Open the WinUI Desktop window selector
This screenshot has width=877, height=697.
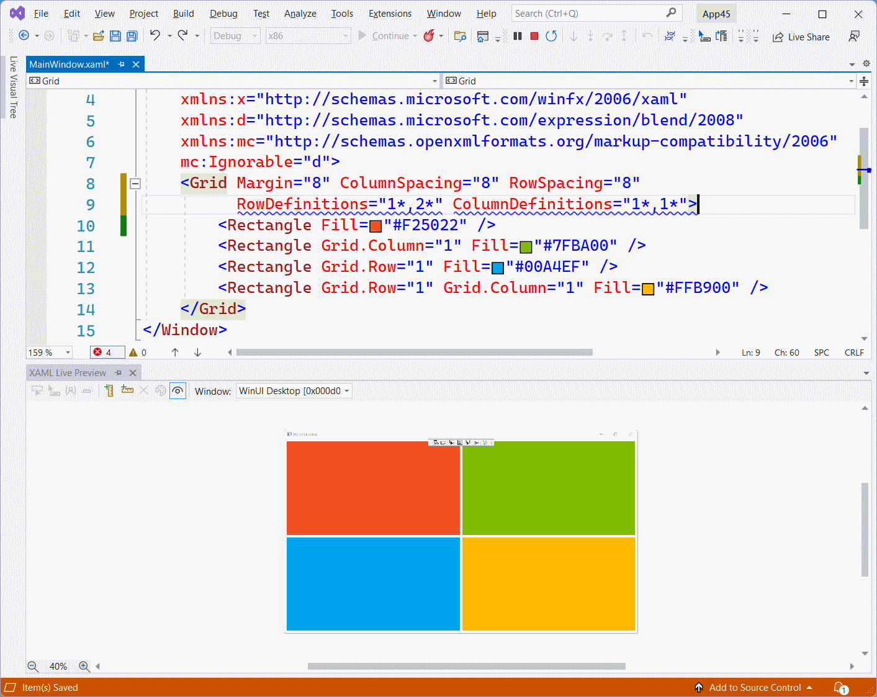pos(294,390)
